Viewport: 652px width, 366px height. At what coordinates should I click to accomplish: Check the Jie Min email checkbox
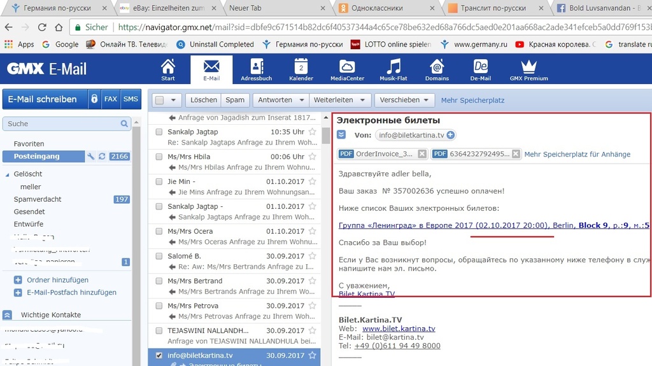[159, 181]
